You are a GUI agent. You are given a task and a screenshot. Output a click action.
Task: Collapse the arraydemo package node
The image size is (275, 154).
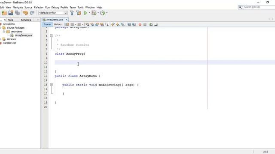[4, 32]
